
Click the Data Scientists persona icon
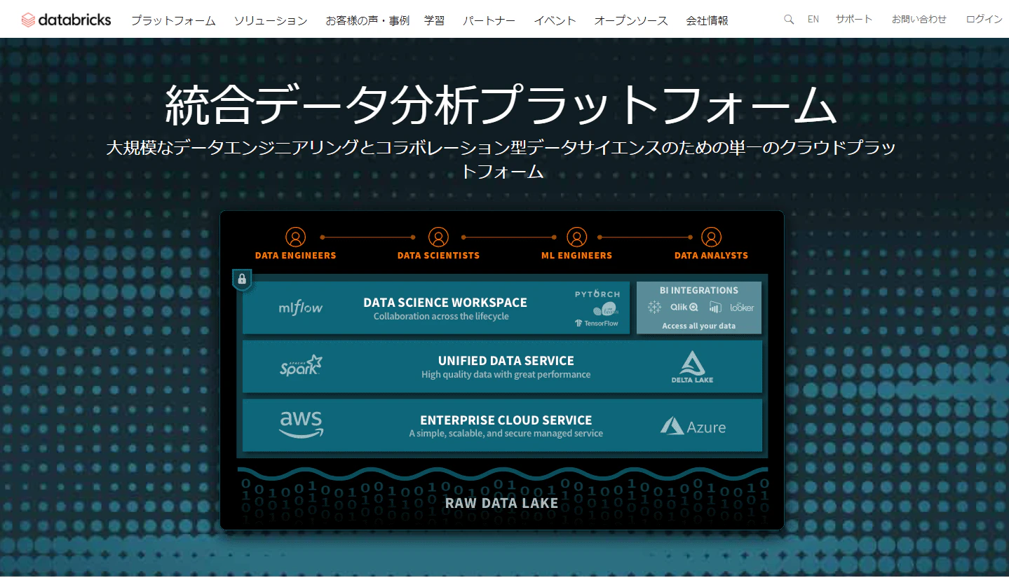438,238
